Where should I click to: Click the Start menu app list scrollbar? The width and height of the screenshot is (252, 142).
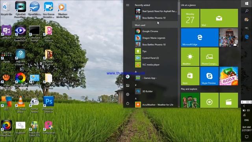[179, 8]
